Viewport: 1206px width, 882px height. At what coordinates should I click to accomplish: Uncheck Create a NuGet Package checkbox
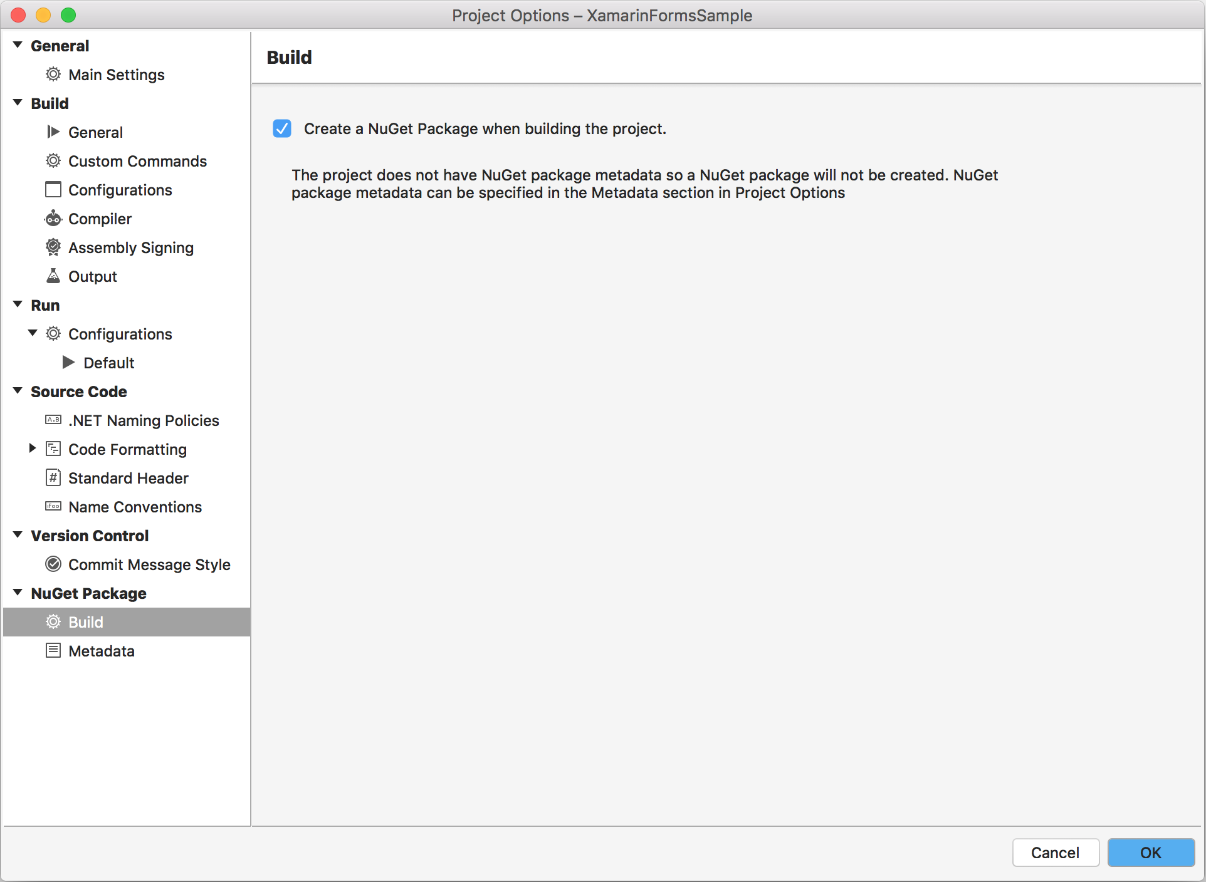282,128
